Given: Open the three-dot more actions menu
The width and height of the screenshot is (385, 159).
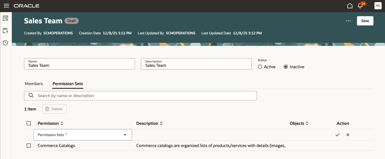Looking at the screenshot, I should click(348, 21).
